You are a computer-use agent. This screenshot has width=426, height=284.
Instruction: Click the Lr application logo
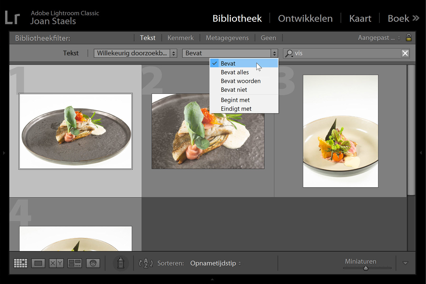tap(12, 18)
